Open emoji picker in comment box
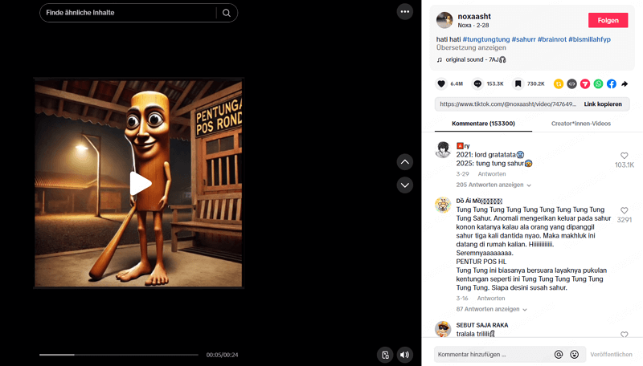Image resolution: width=643 pixels, height=366 pixels. point(574,355)
